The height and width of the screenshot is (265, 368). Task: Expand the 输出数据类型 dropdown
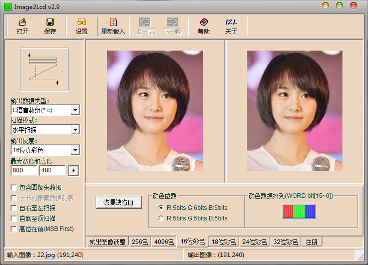75,110
